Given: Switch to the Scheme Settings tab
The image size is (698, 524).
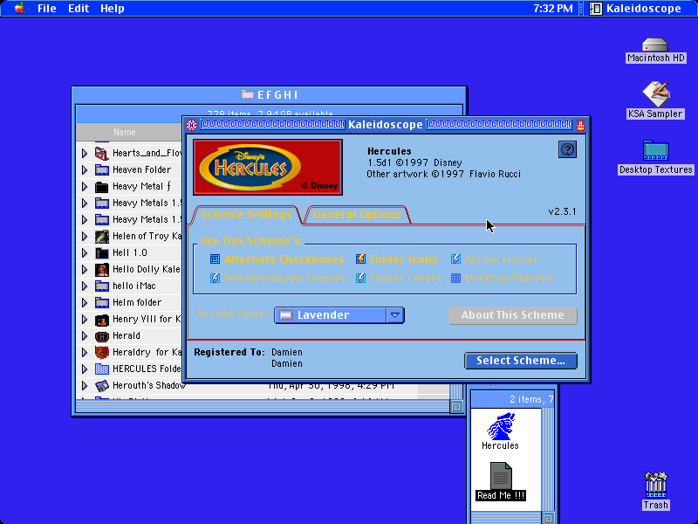Looking at the screenshot, I should coord(246,215).
